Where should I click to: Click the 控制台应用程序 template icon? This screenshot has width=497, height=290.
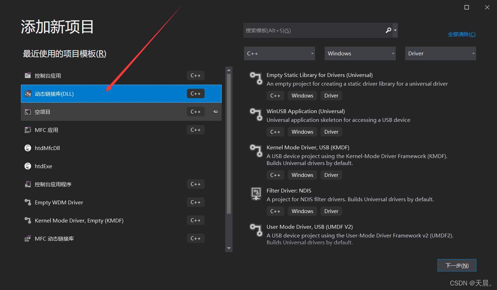point(28,184)
